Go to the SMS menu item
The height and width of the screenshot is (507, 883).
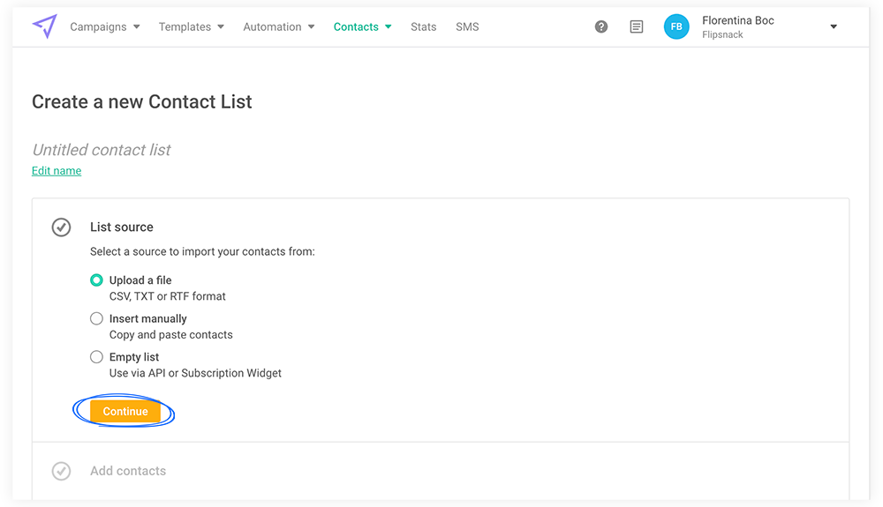coord(467,27)
